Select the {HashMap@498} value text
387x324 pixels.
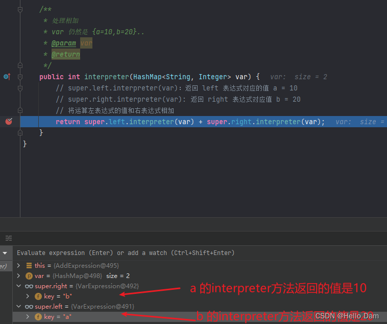(77, 276)
